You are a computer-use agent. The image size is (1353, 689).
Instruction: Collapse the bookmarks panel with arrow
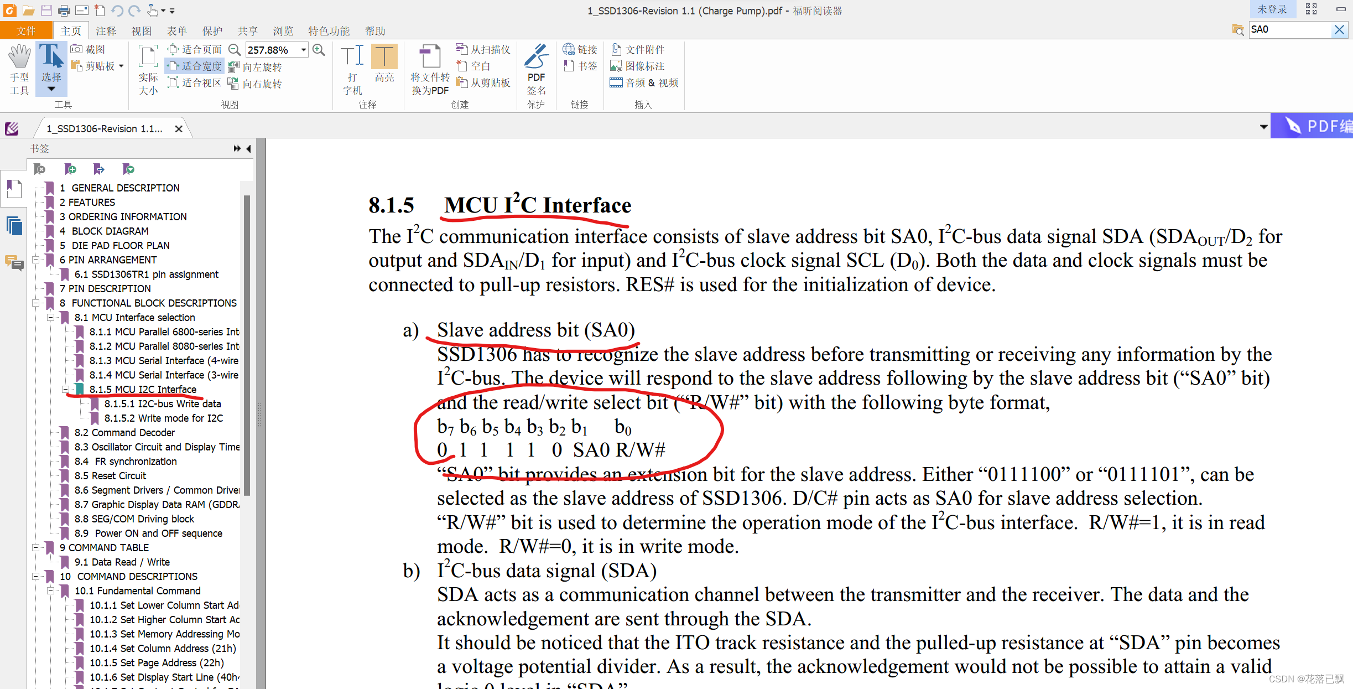pos(249,148)
